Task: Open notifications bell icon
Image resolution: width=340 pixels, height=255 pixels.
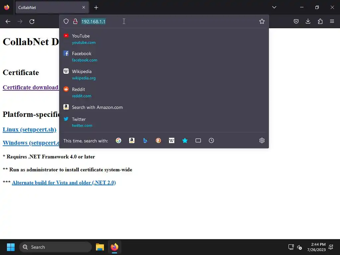Action: click(331, 247)
